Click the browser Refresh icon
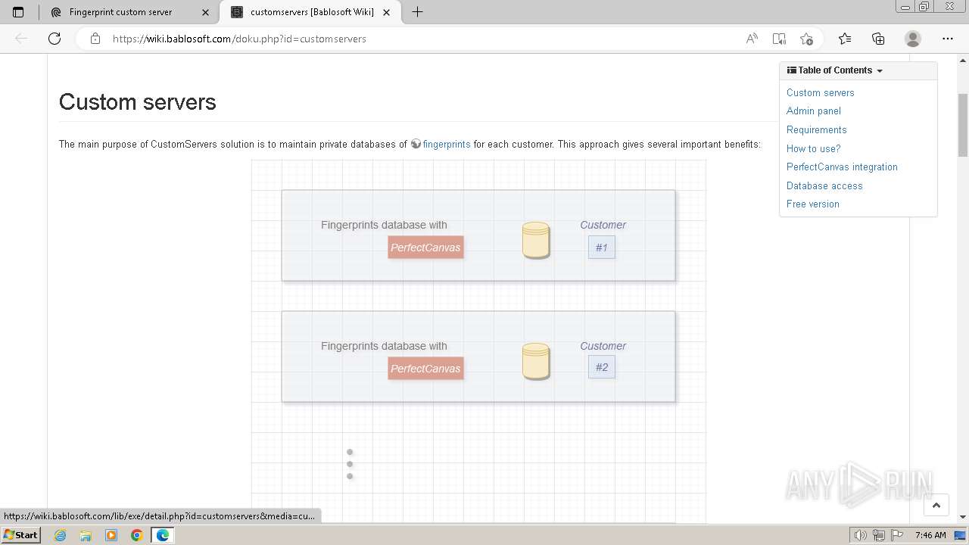 click(x=55, y=39)
